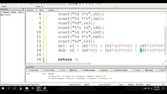
Task: Open the CppCheck log tab
Action: click(x=105, y=70)
